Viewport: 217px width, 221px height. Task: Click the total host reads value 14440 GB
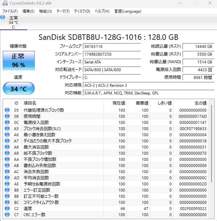[x=198, y=46]
